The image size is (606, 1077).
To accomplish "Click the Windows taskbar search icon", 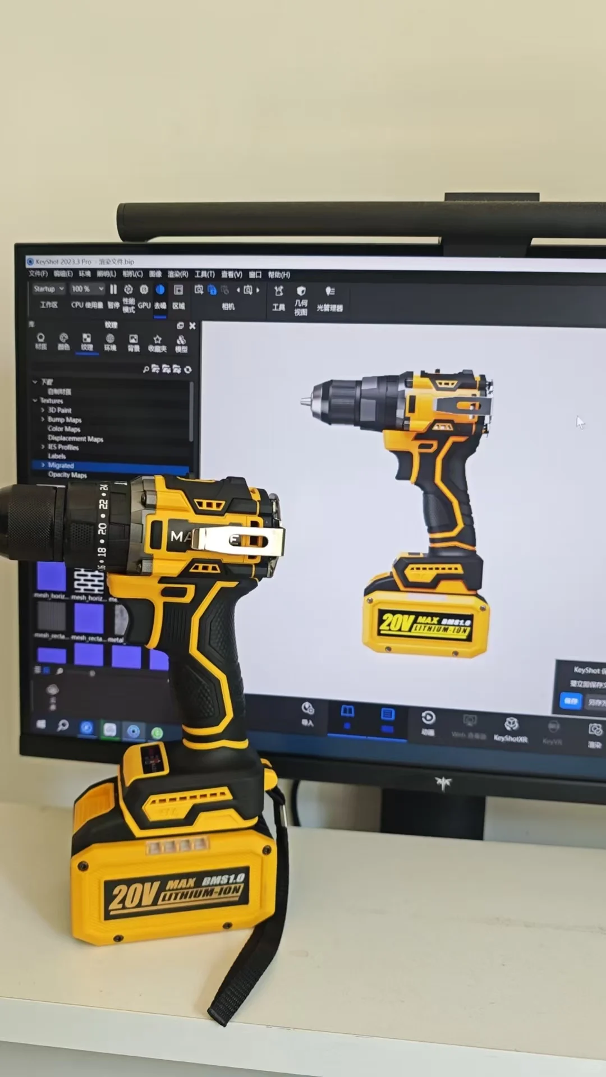I will 63,726.
